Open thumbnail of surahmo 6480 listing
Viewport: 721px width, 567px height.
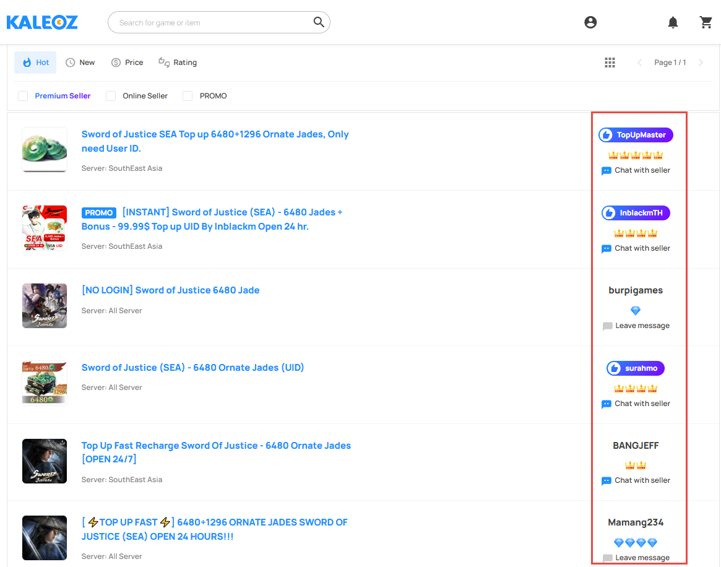[45, 383]
